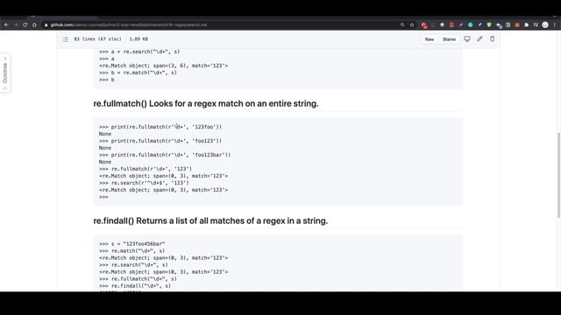Reload the GitHub page

pos(25,25)
